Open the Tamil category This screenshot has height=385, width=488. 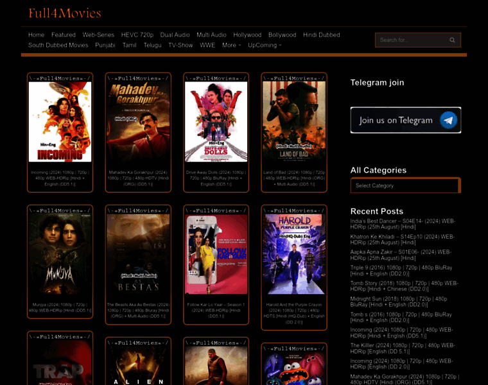(129, 45)
